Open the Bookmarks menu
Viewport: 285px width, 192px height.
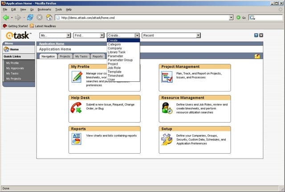(x=45, y=9)
